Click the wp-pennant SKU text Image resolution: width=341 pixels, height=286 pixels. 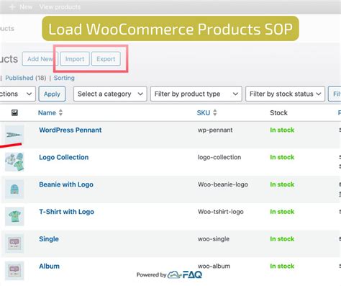215,130
